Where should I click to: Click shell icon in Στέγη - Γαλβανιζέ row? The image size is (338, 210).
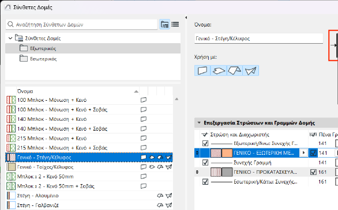[169, 205]
